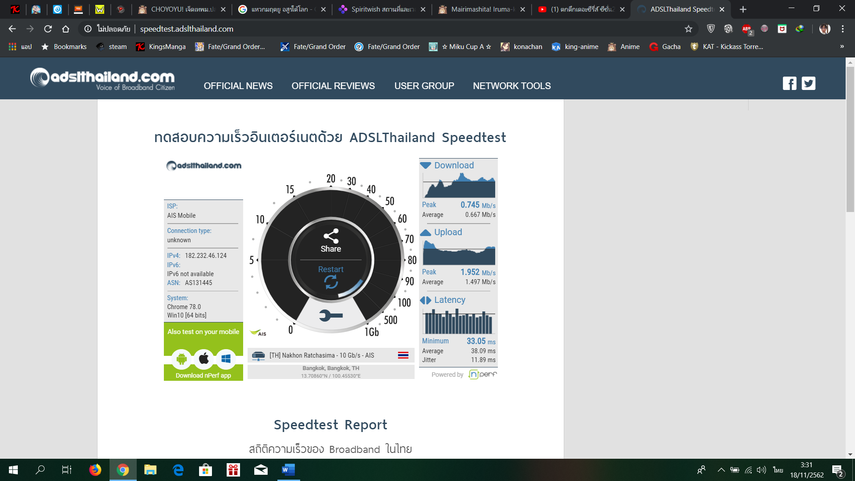855x481 pixels.
Task: Switch to the Mairimashita! Iruma tab
Action: click(x=482, y=9)
